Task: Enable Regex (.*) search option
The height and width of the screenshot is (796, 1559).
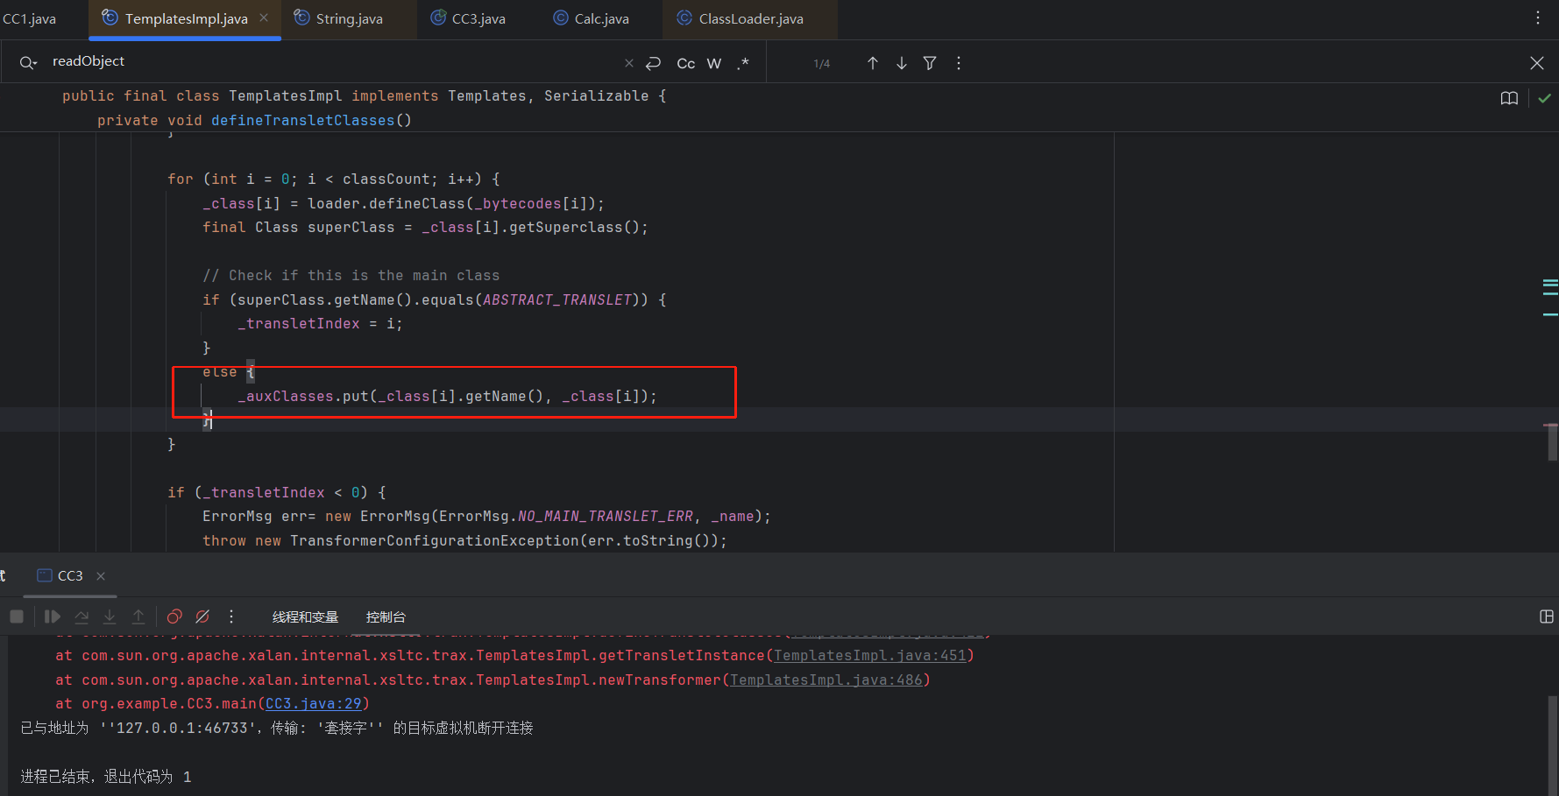Action: pos(743,63)
